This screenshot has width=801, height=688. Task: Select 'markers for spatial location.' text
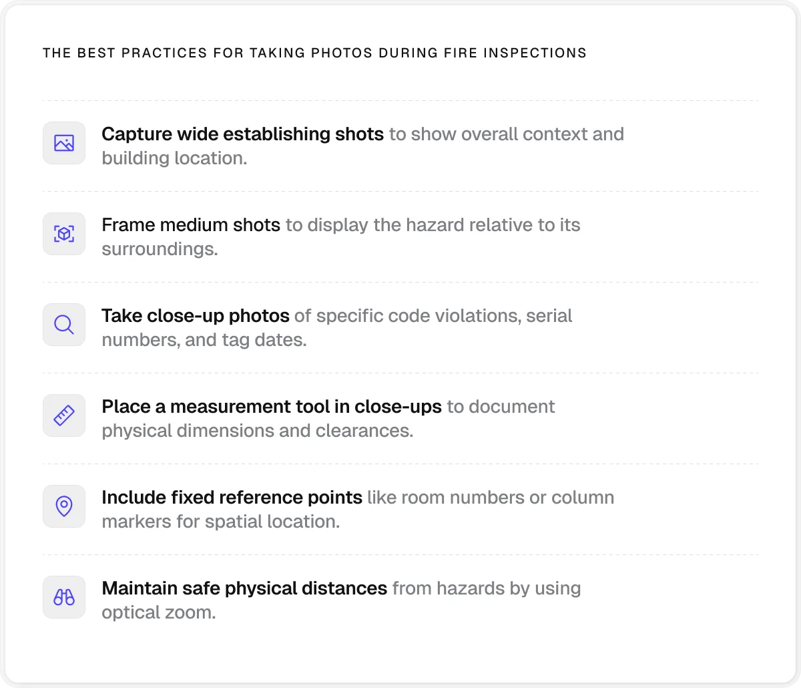pos(221,522)
